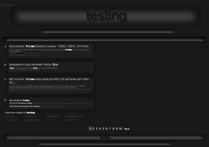Open the Educational Testing Service Canada result

(x=49, y=46)
